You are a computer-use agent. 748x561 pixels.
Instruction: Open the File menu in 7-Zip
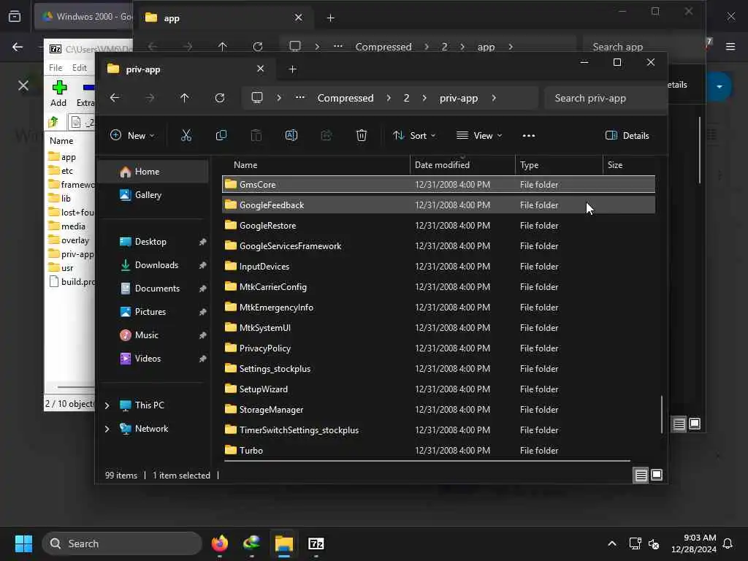[56, 68]
